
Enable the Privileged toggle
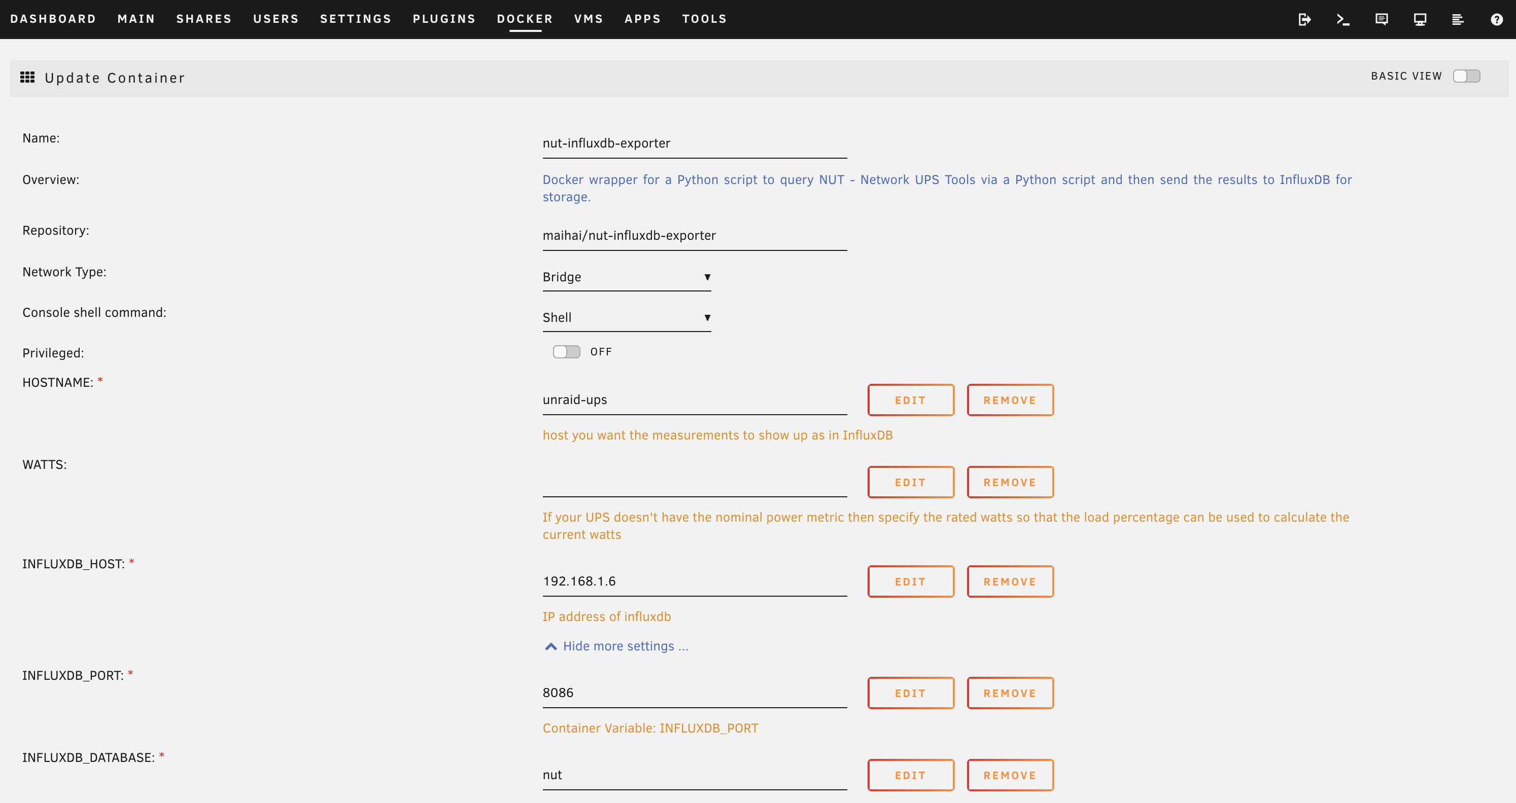point(566,351)
